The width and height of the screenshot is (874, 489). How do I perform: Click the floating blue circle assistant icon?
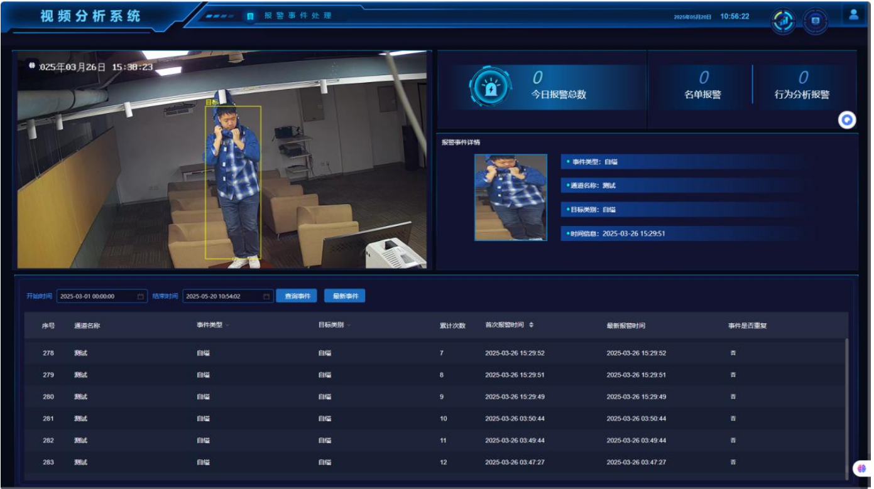point(847,119)
